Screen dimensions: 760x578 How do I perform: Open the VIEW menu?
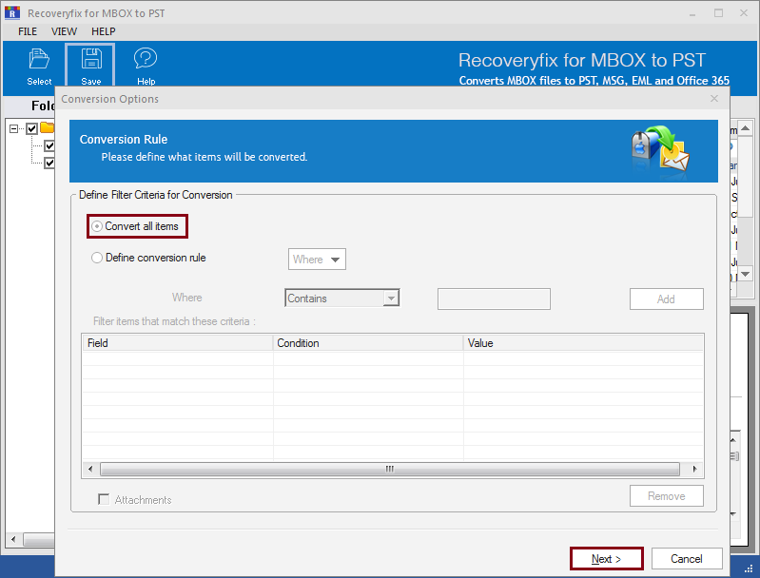click(x=64, y=31)
